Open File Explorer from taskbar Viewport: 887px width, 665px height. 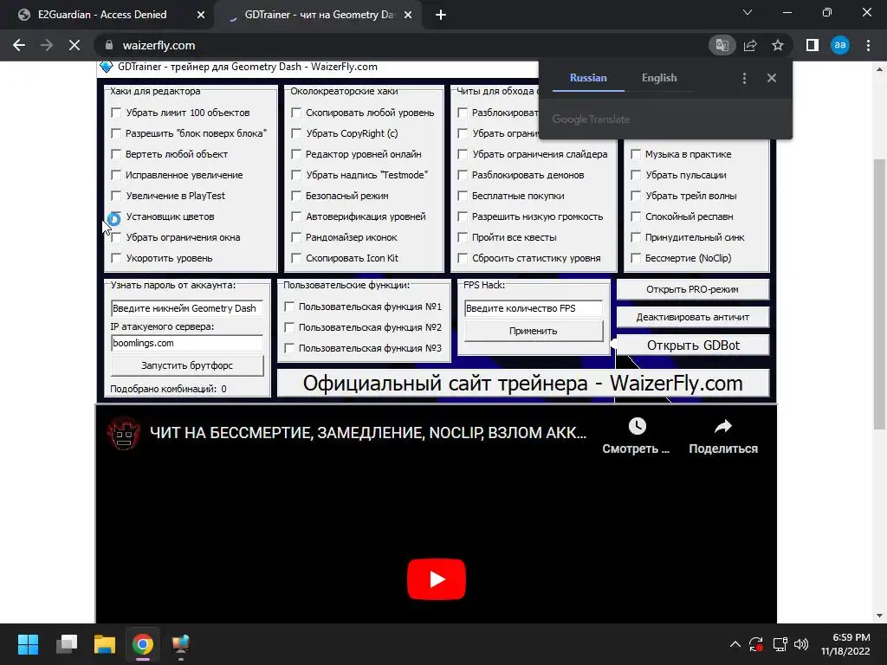pyautogui.click(x=105, y=644)
